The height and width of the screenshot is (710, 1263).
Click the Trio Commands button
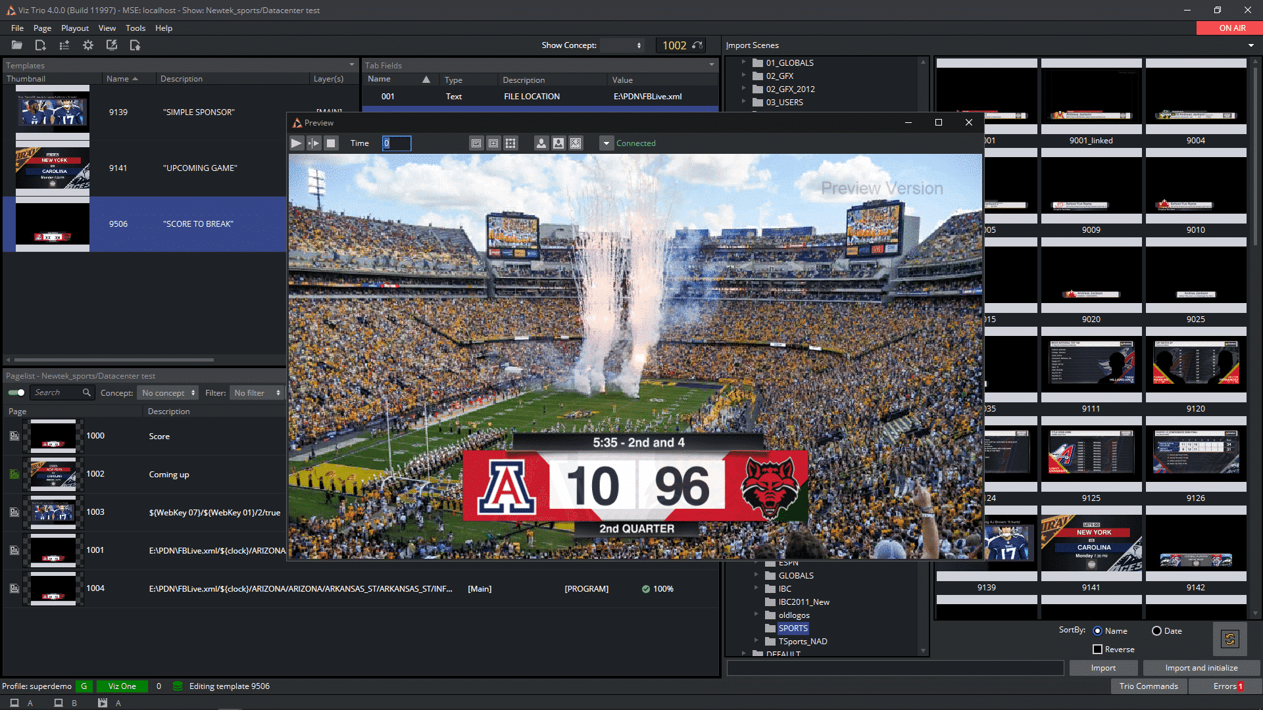coord(1149,686)
